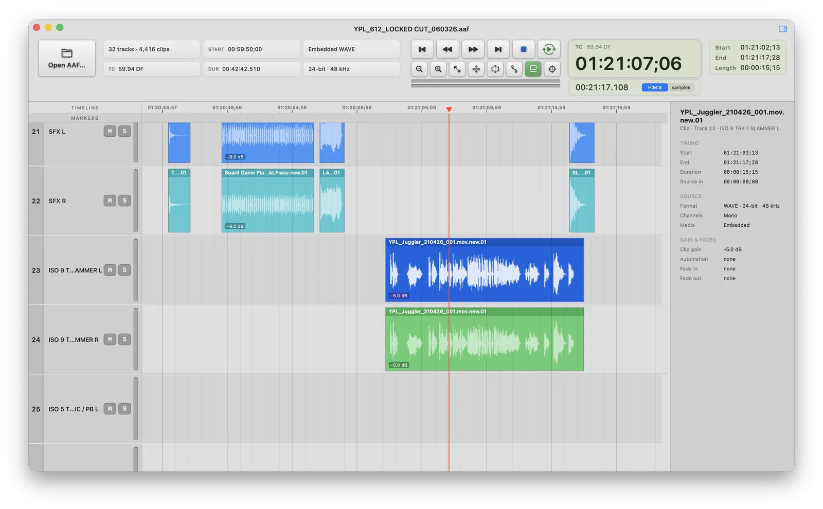Viewport: 823px width, 509px height.
Task: Open AAF file with the Open AAF button
Action: (x=67, y=59)
